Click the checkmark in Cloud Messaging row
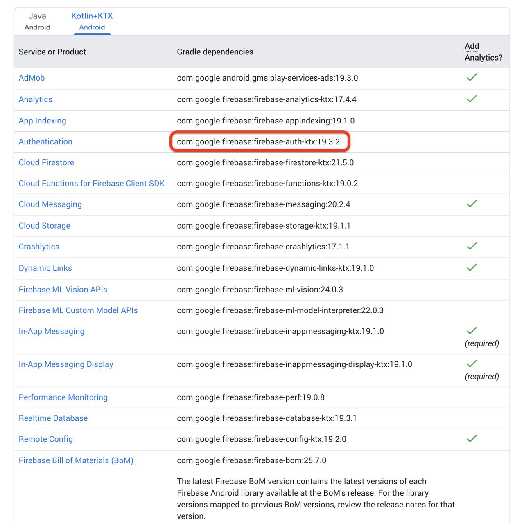 (x=472, y=204)
